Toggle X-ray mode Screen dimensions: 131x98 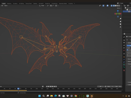112,6
